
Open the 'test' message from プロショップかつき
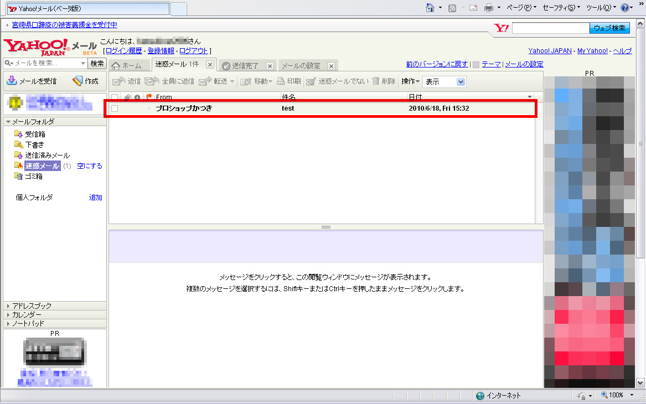[x=322, y=108]
